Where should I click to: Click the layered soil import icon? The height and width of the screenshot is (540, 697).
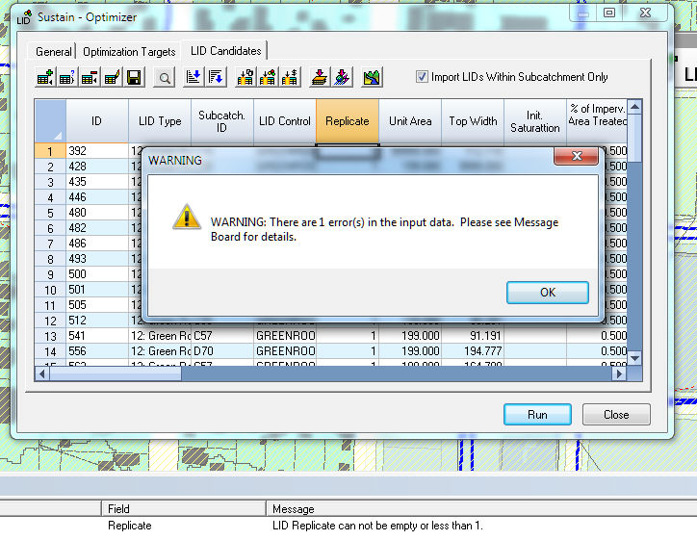pyautogui.click(x=320, y=78)
